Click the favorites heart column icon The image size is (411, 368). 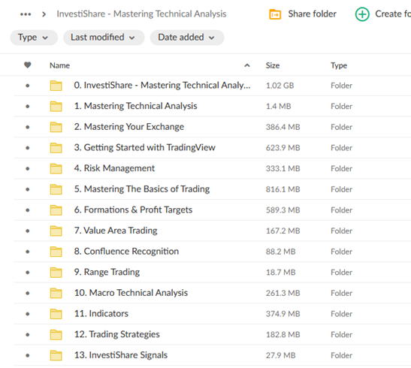(28, 65)
